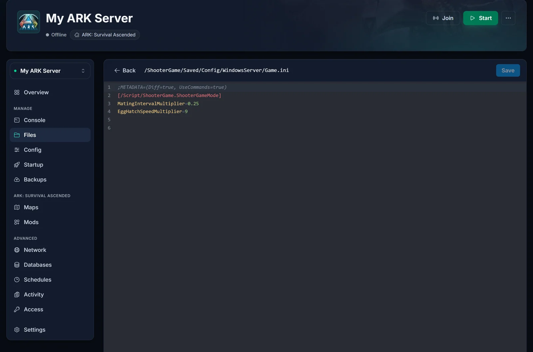The height and width of the screenshot is (352, 533).
Task: Save the Game.ini file
Action: (508, 70)
